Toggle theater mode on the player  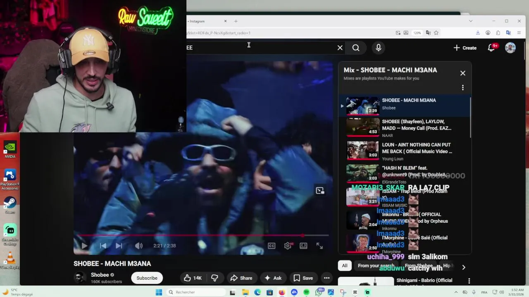(303, 246)
